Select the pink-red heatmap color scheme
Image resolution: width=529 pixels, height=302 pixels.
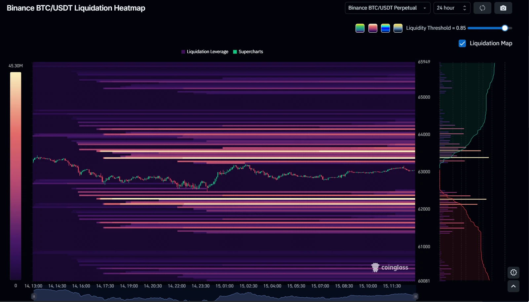click(373, 28)
